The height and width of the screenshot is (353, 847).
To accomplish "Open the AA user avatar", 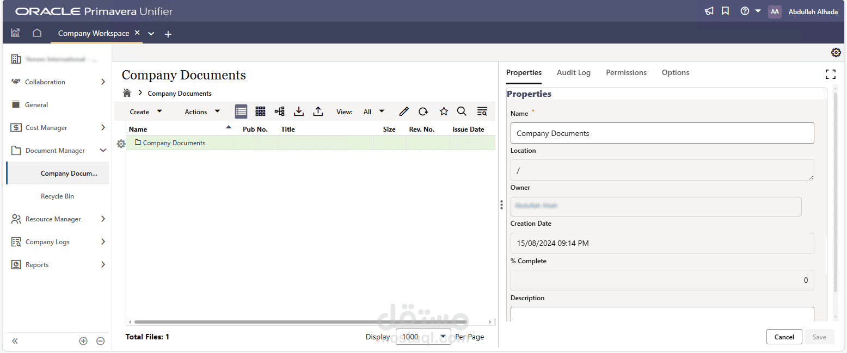I will tap(775, 11).
